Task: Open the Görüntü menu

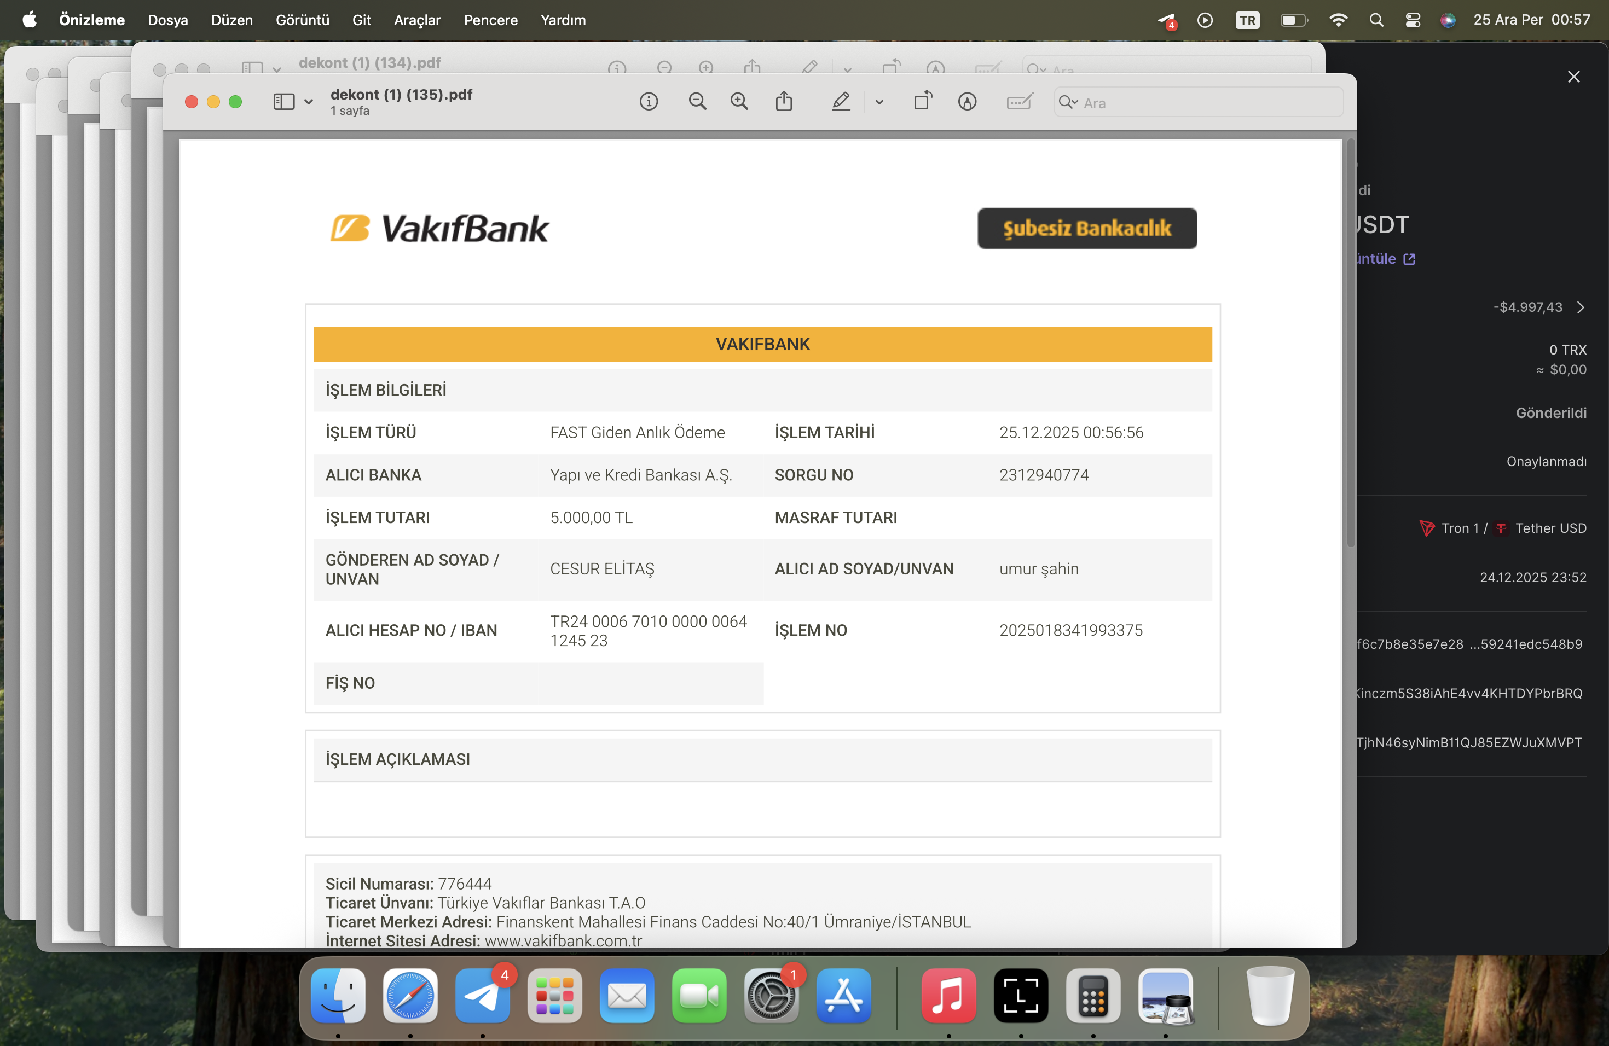Action: pyautogui.click(x=302, y=20)
